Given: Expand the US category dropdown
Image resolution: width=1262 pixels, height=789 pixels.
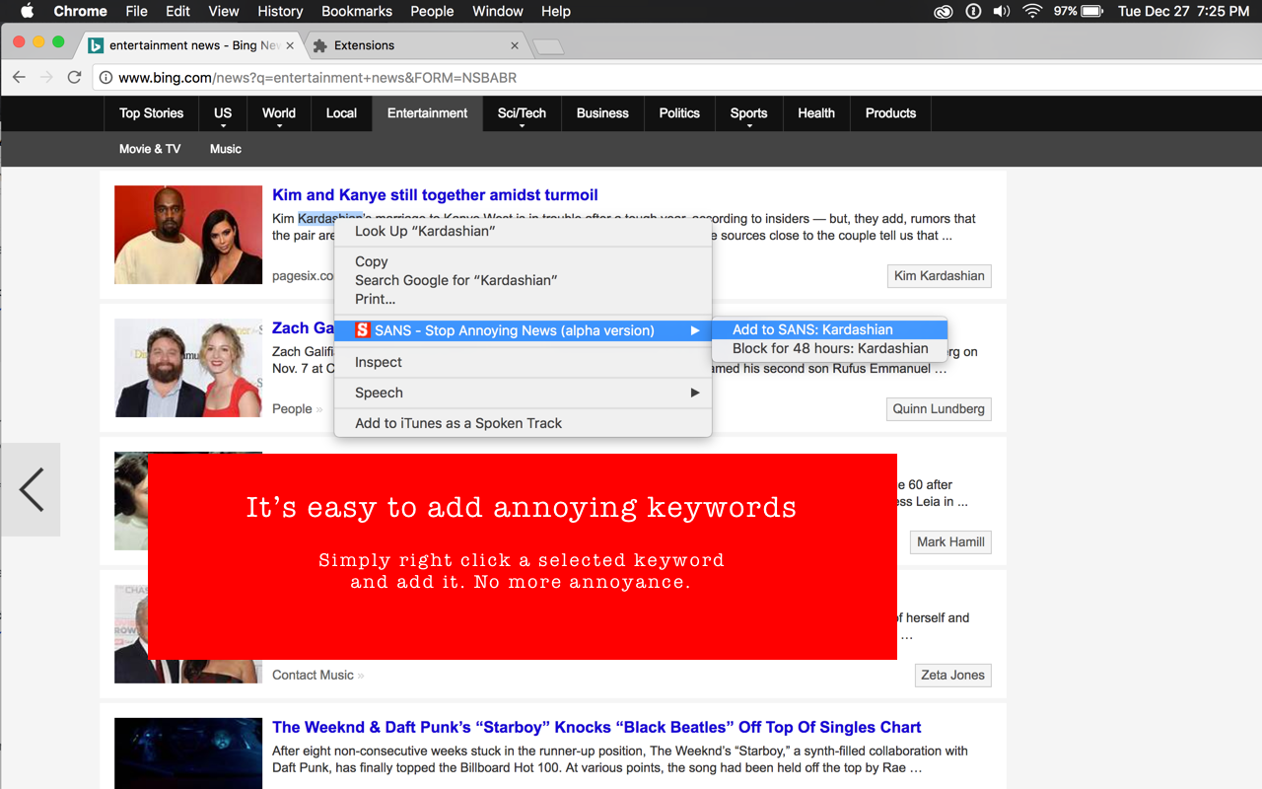Looking at the screenshot, I should coord(223,113).
